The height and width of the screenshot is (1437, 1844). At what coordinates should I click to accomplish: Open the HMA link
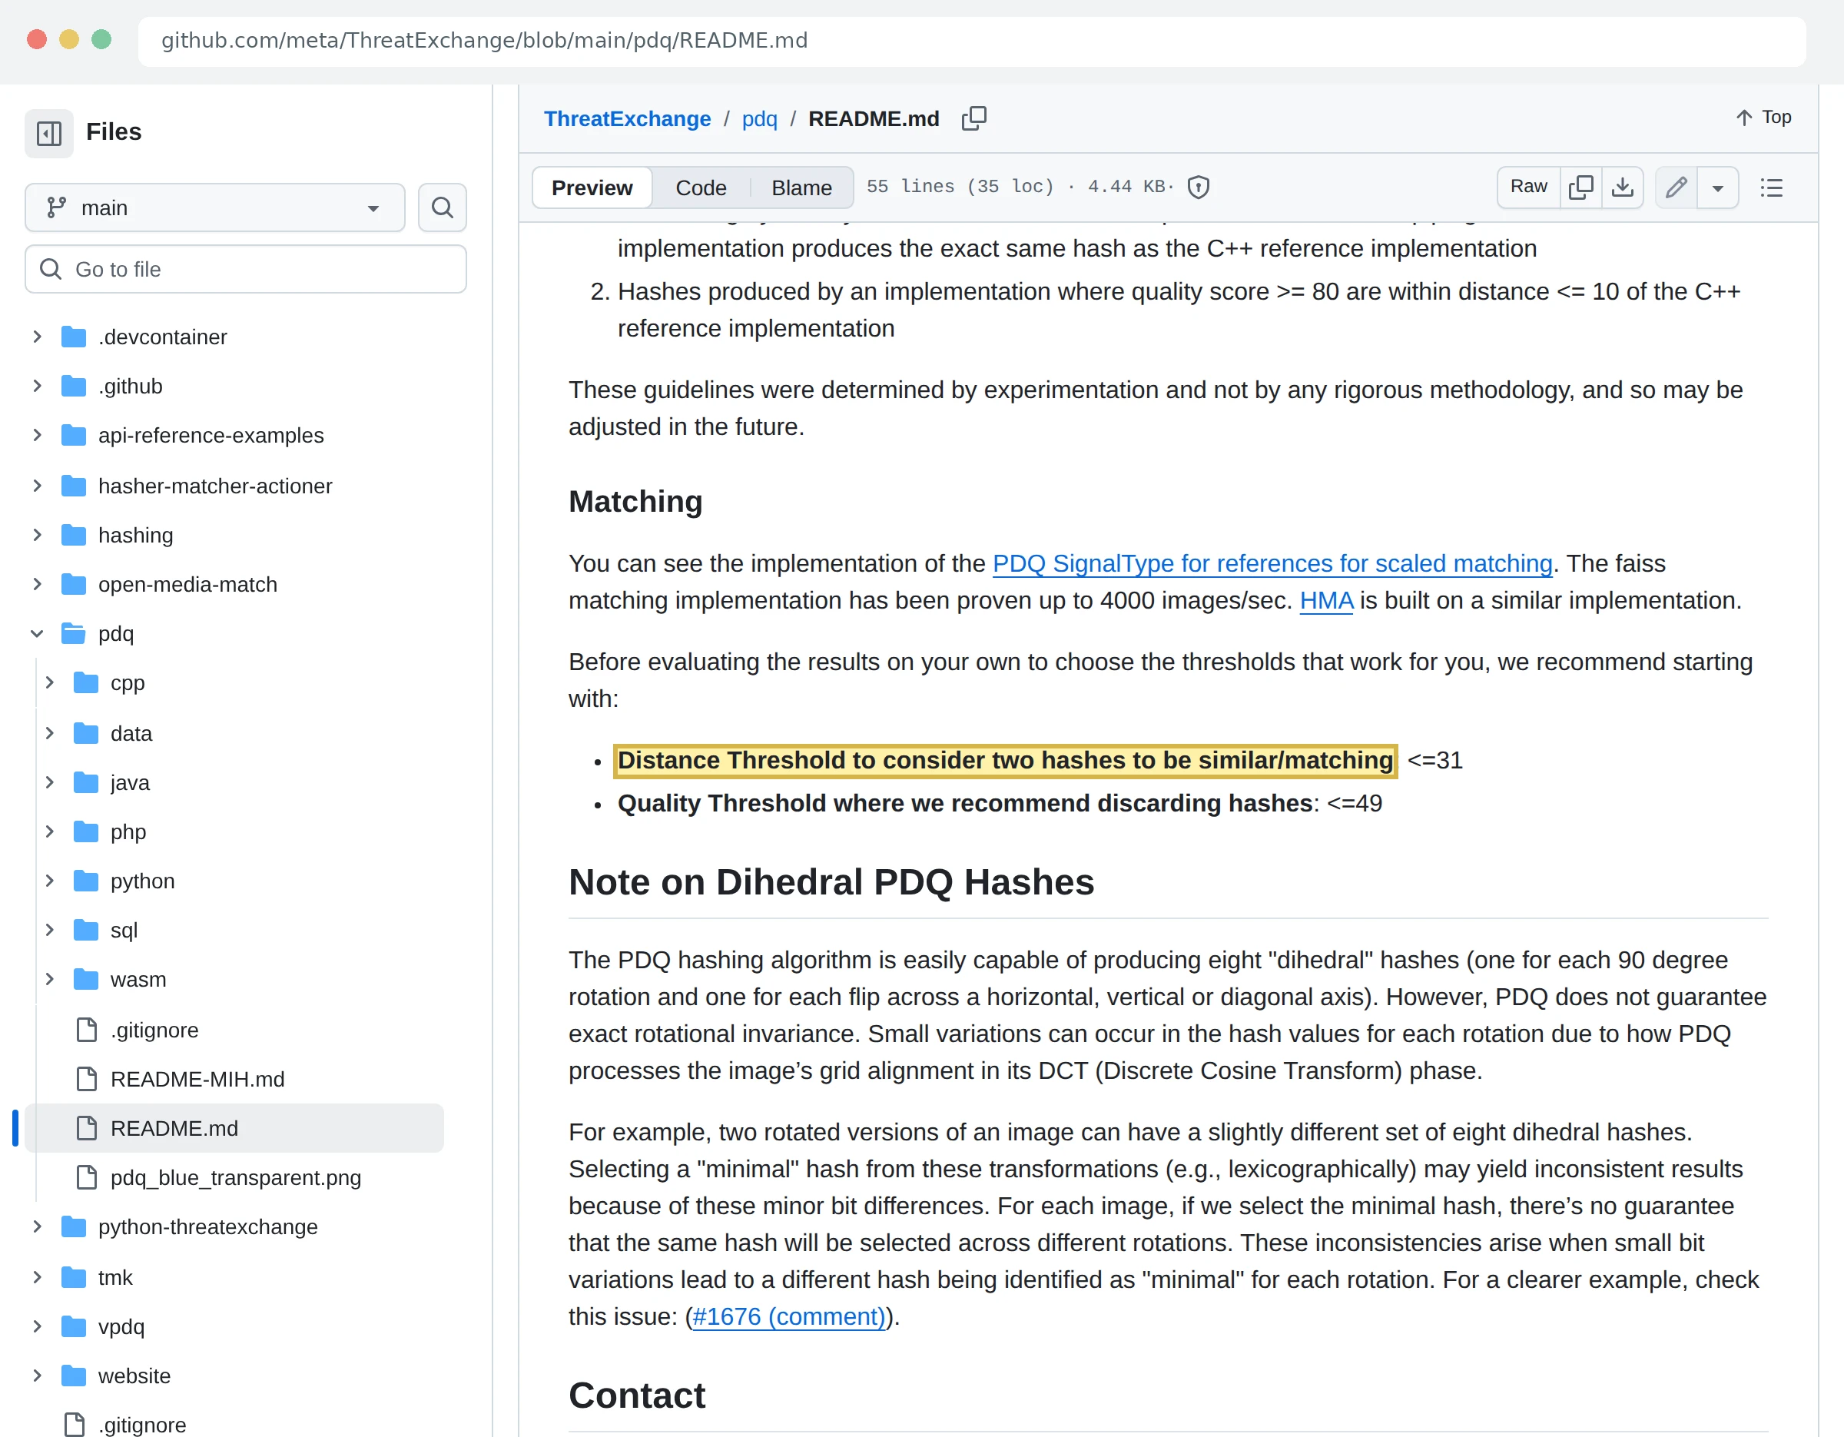pos(1325,600)
